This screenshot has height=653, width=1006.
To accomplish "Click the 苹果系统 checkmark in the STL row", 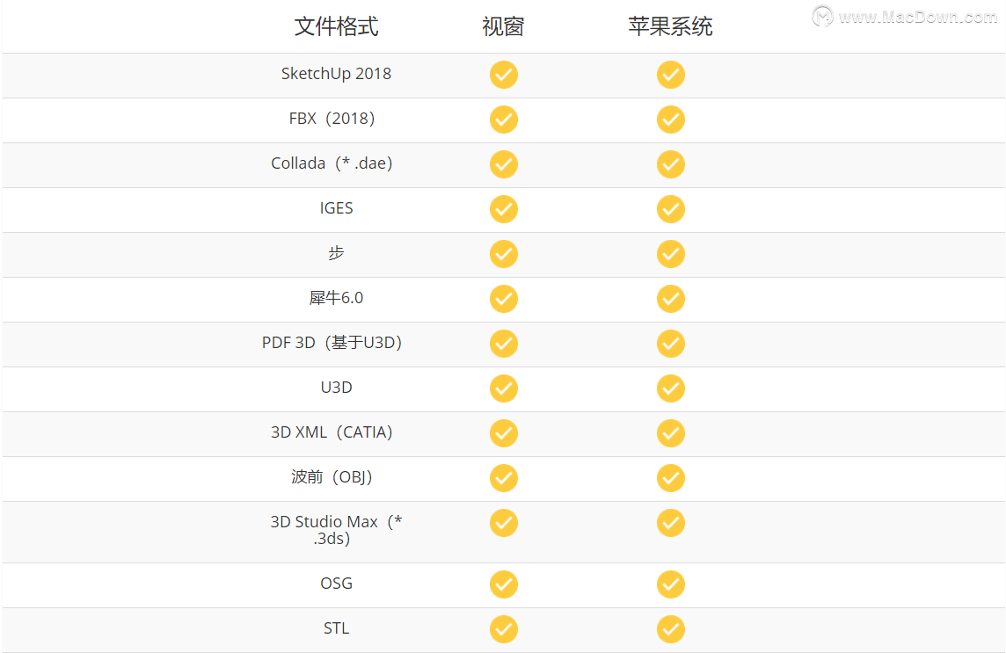I will coord(670,629).
